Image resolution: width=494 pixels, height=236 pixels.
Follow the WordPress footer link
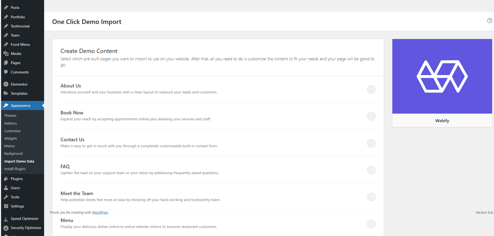(x=100, y=212)
